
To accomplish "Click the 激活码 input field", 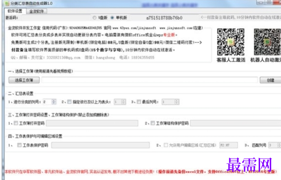I will 56,18.
